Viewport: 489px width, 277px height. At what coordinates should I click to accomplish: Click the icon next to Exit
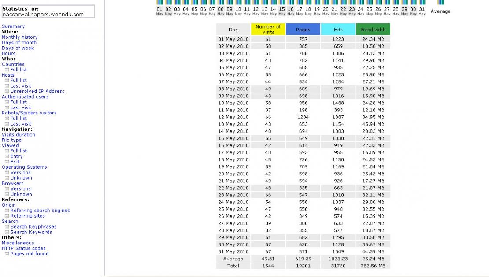click(x=7, y=162)
